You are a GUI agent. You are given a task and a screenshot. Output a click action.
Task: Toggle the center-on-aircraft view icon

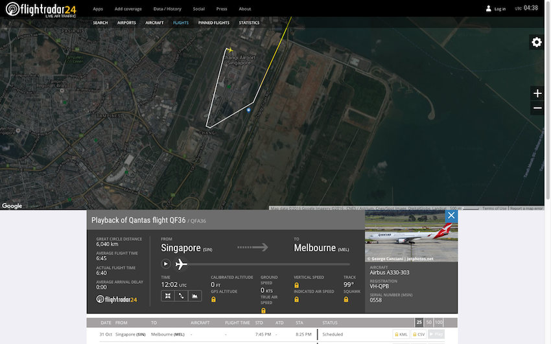[x=168, y=296]
